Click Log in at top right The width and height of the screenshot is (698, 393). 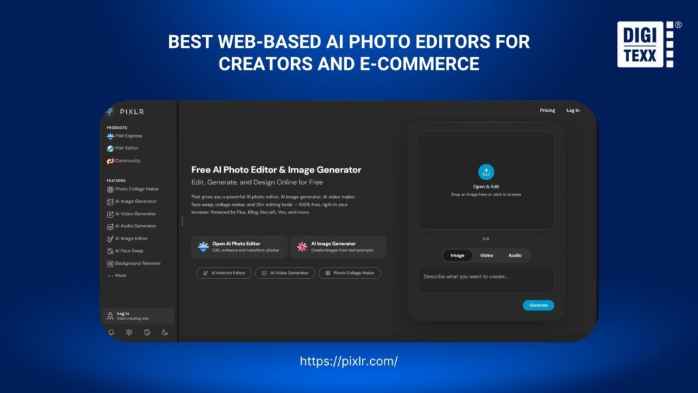573,111
